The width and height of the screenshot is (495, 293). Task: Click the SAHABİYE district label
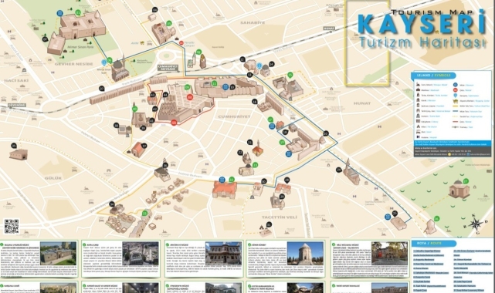coord(253,22)
